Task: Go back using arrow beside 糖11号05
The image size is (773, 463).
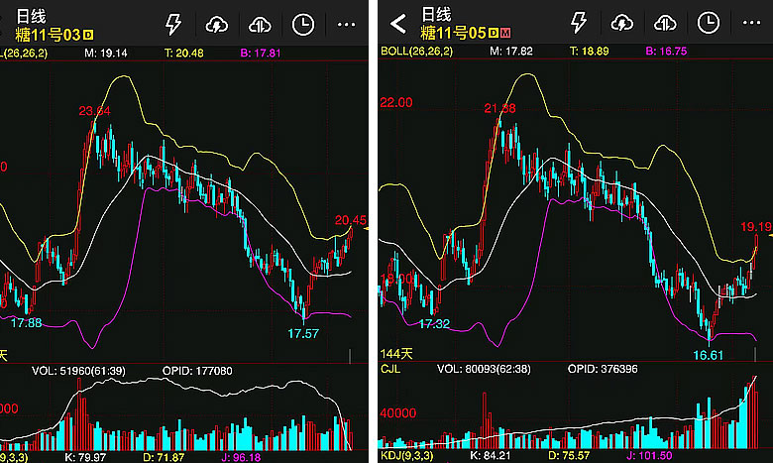Action: [398, 23]
